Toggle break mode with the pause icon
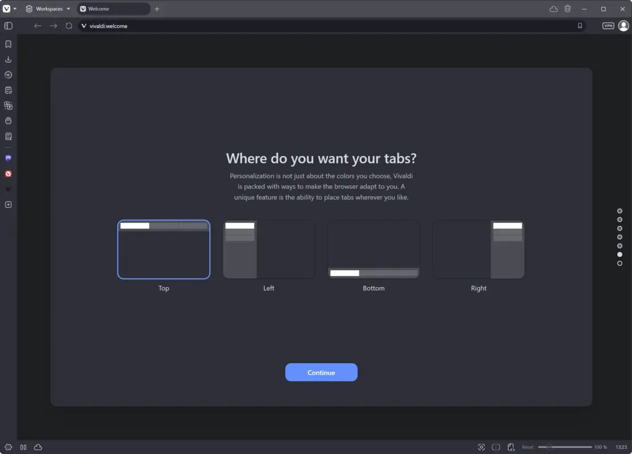The image size is (632, 454). pos(23,447)
